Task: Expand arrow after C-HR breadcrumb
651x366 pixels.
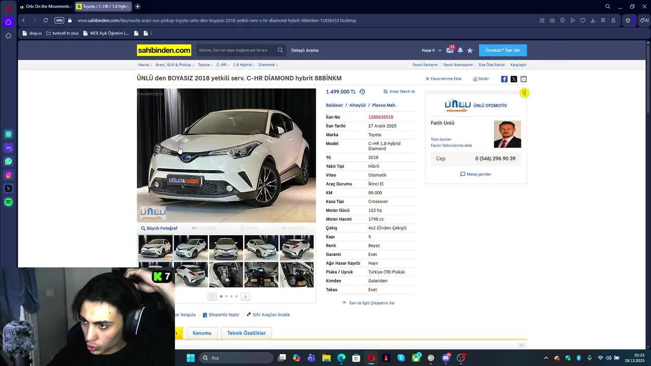Action: [229, 65]
